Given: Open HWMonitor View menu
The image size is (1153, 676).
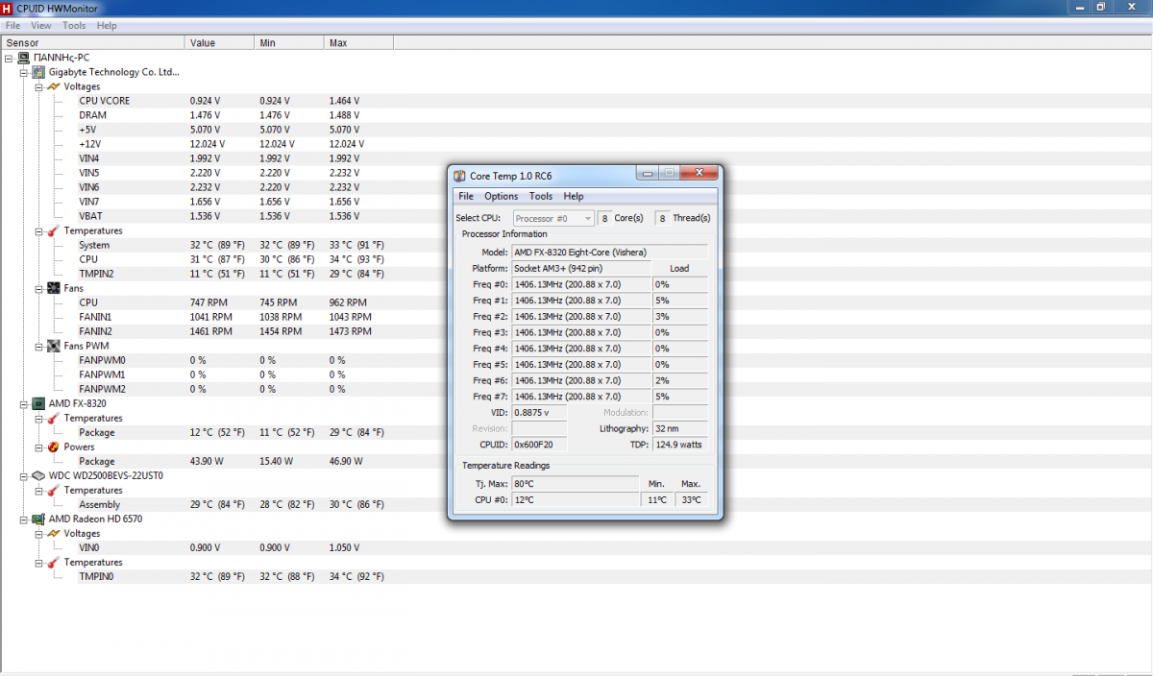Looking at the screenshot, I should point(41,26).
